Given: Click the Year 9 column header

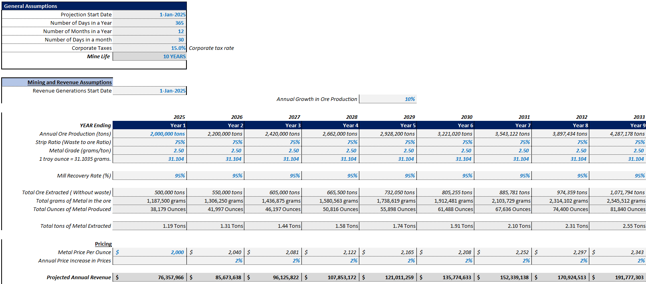Looking at the screenshot, I should pos(618,125).
